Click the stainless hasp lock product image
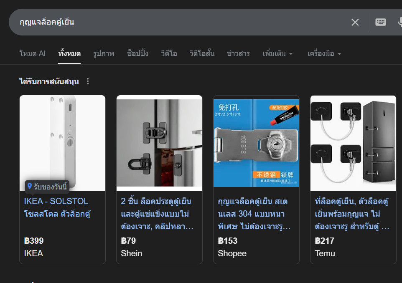The height and width of the screenshot is (283, 402). pyautogui.click(x=256, y=143)
